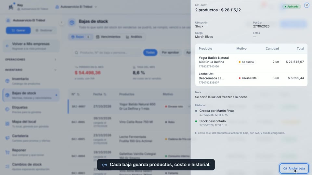Select the Yogur Batido Natural product row

coord(251,62)
